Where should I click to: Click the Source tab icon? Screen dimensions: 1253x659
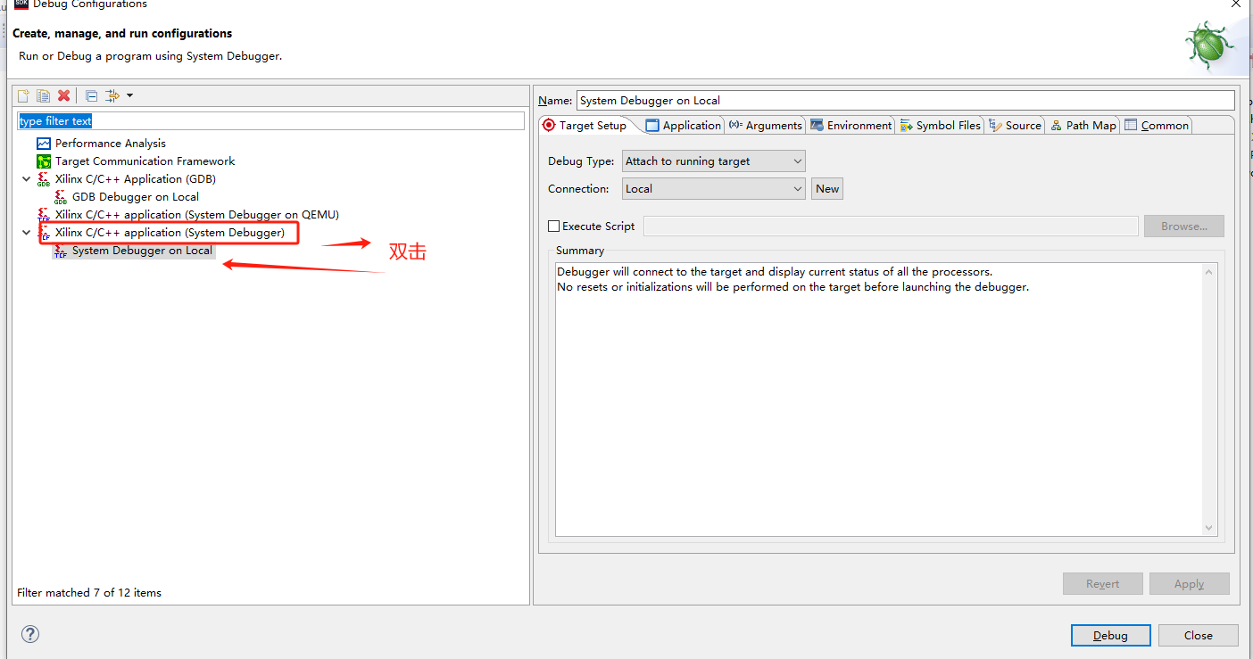pyautogui.click(x=995, y=126)
